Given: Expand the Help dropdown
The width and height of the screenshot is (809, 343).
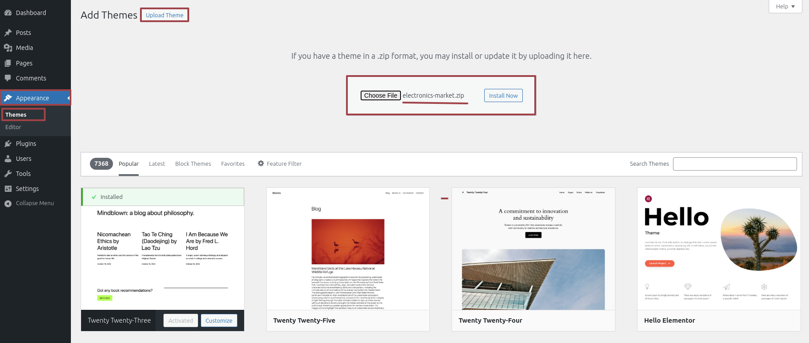Looking at the screenshot, I should (x=785, y=6).
